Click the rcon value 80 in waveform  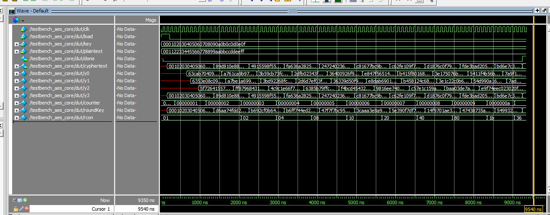pyautogui.click(x=457, y=118)
